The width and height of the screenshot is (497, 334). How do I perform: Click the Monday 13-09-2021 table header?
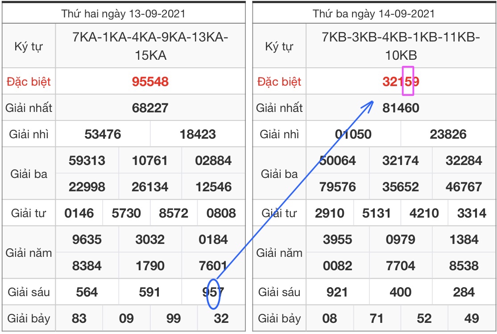pyautogui.click(x=123, y=13)
